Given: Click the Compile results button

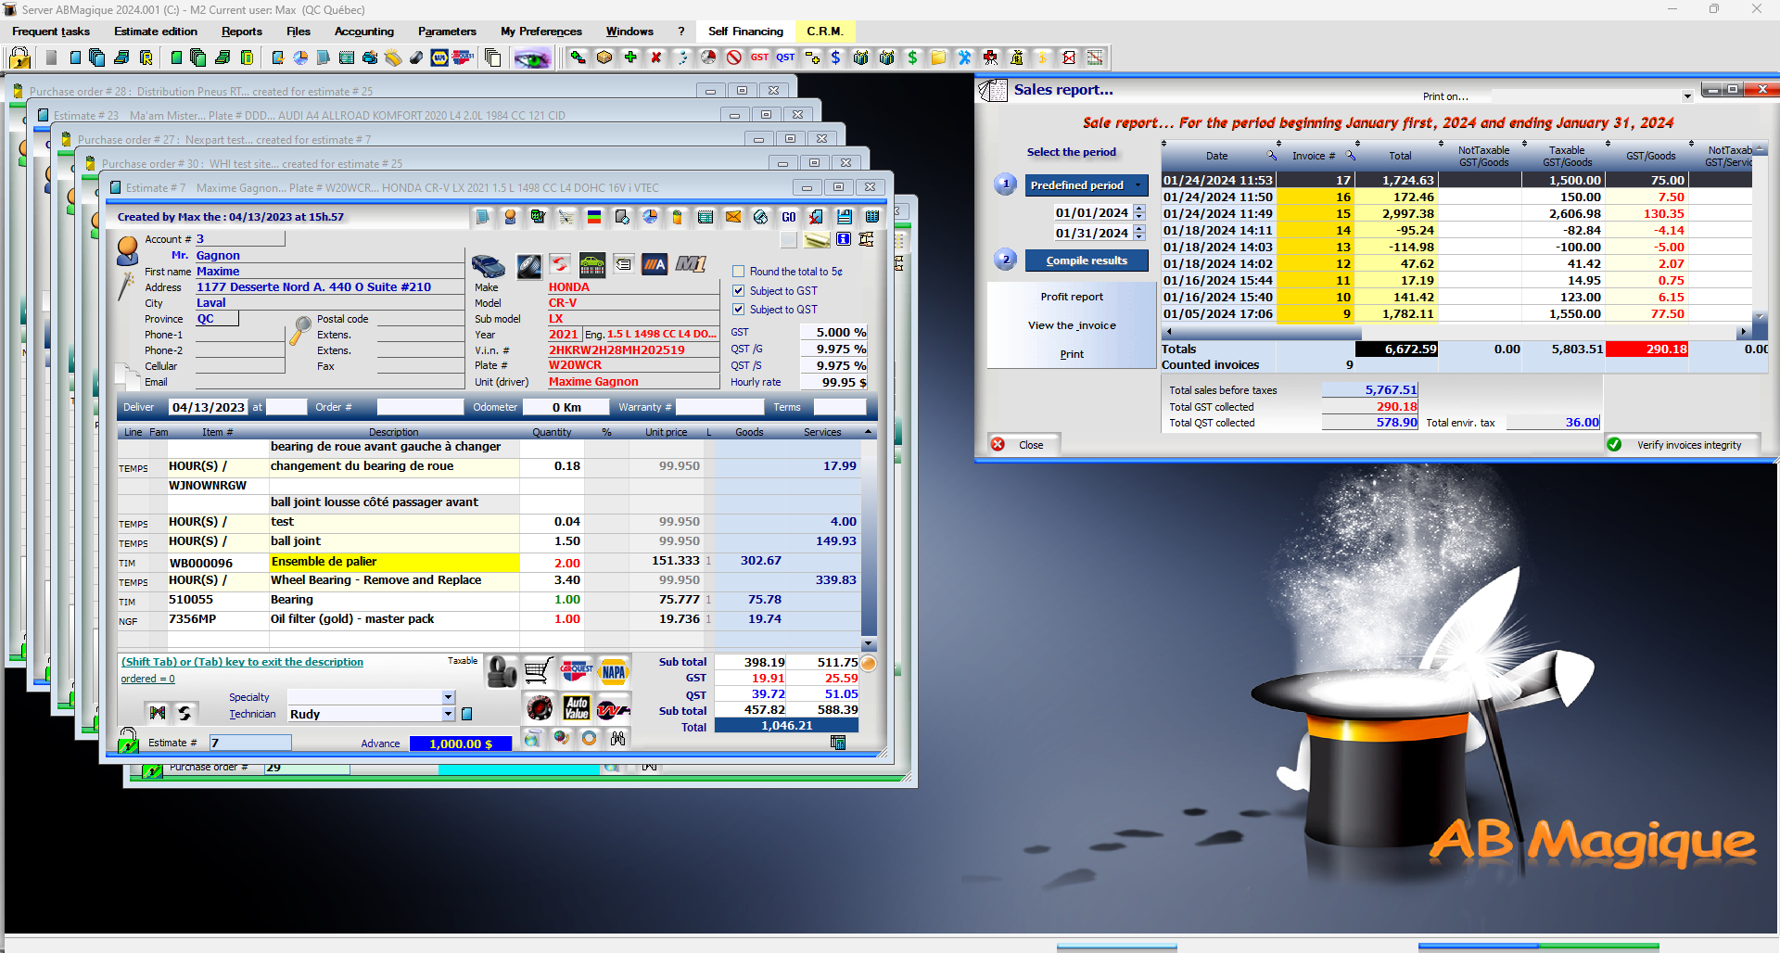Looking at the screenshot, I should (1087, 260).
